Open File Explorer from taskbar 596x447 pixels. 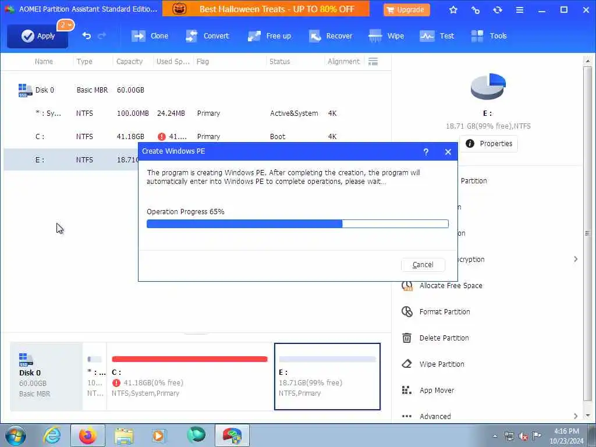pos(124,435)
